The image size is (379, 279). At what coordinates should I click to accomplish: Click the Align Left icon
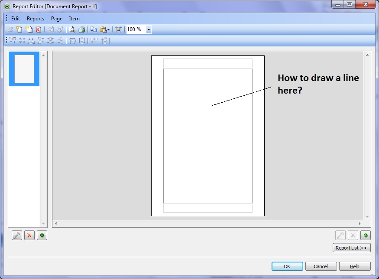point(41,40)
